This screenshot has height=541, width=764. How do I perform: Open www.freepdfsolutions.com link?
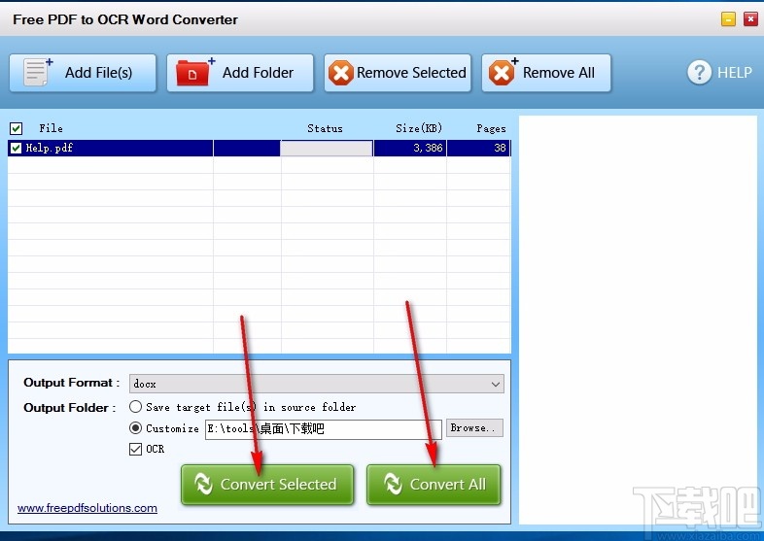pyautogui.click(x=87, y=508)
